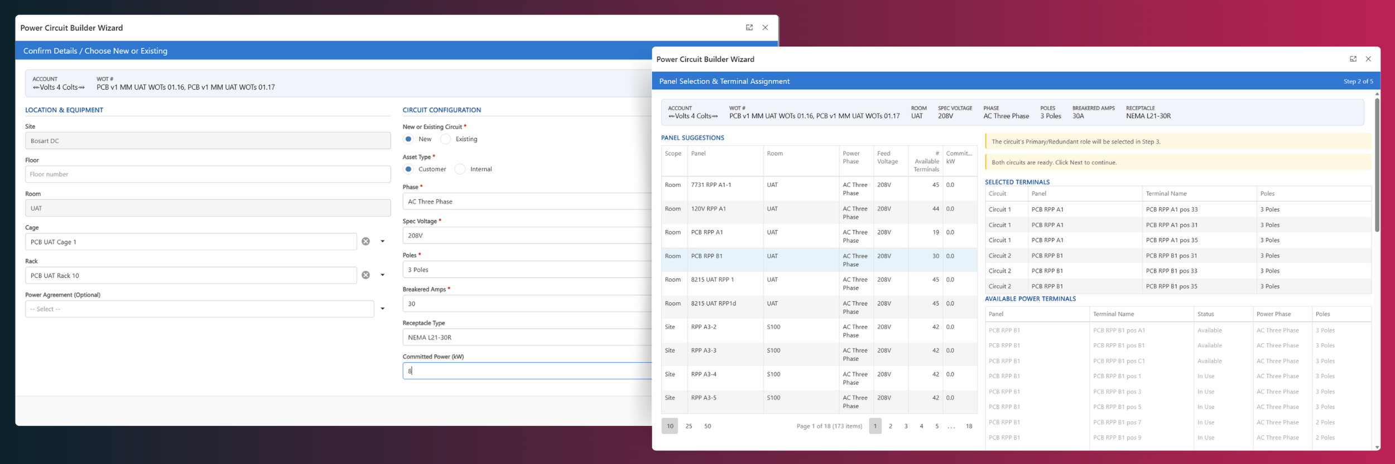Select panel row 7731 RPP A1-1
Viewport: 1395px width, 464px height.
click(x=819, y=189)
